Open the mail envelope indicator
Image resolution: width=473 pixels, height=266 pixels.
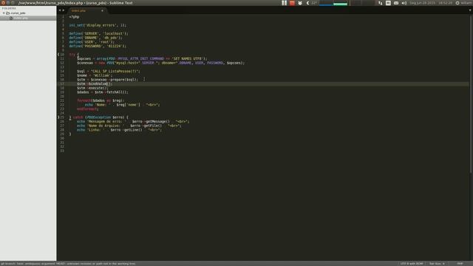tap(396, 3)
